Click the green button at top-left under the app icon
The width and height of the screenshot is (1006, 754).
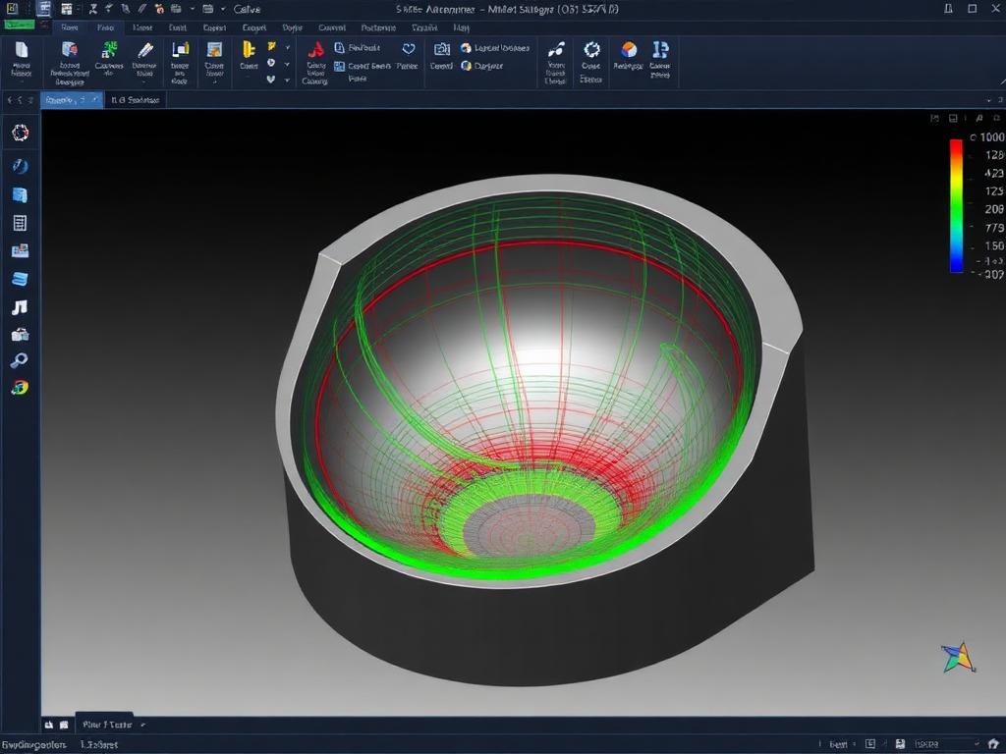pyautogui.click(x=20, y=25)
